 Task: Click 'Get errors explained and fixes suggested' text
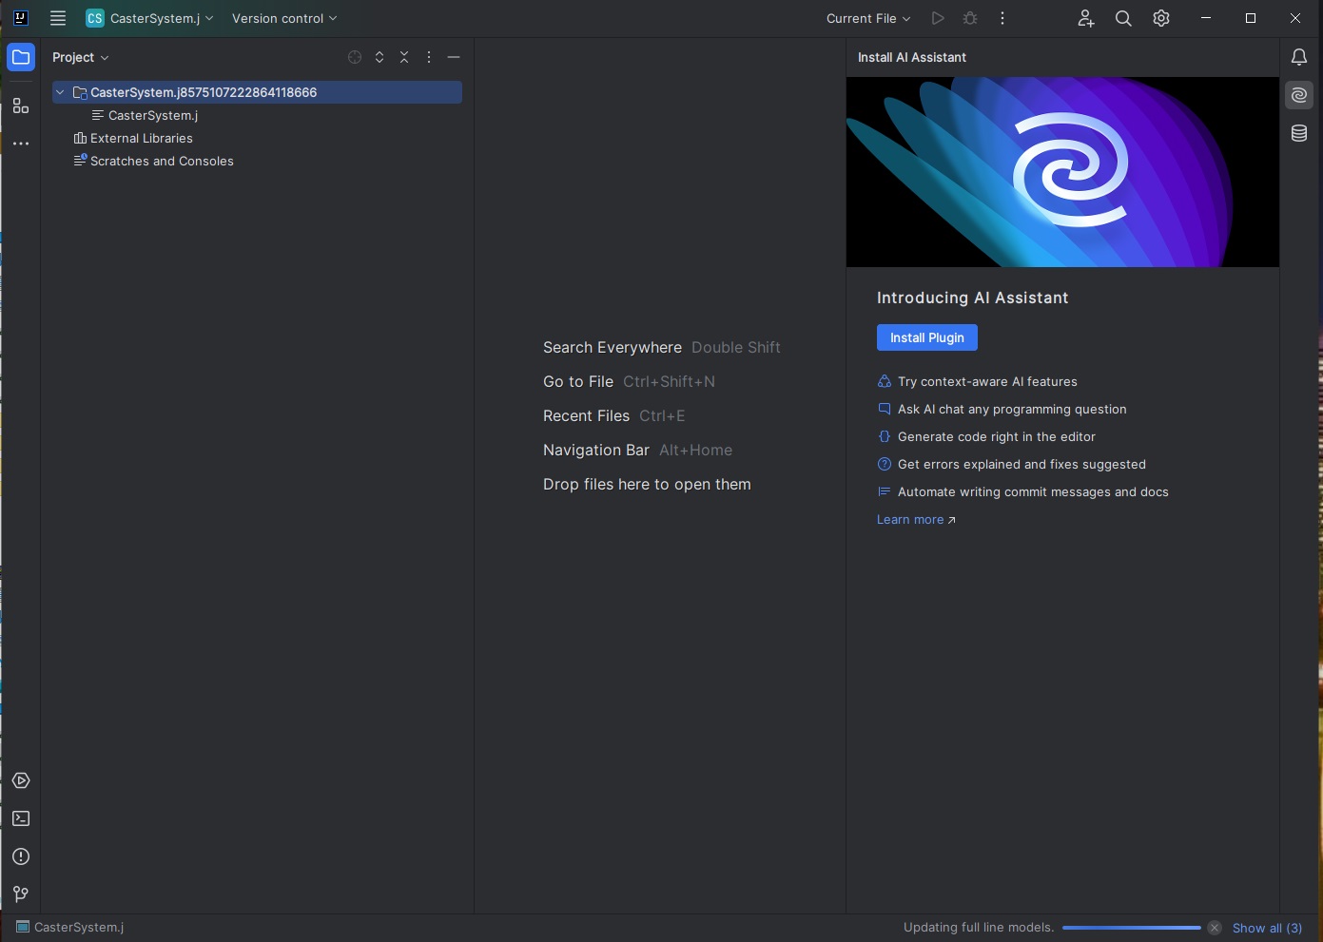tap(1021, 464)
